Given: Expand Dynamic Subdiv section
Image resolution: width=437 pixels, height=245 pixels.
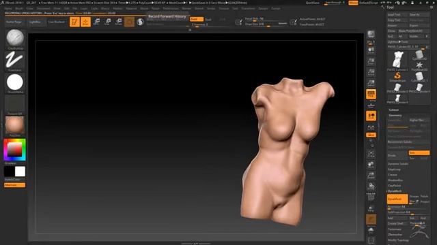Looking at the screenshot, I should coord(398,164).
